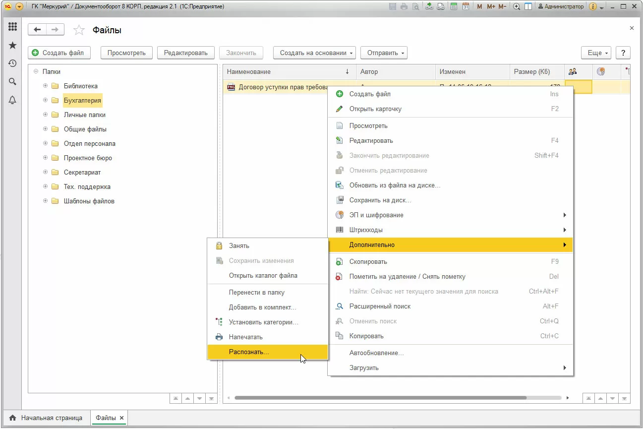The width and height of the screenshot is (643, 429).
Task: Sort by the Изменен column header
Action: point(472,71)
